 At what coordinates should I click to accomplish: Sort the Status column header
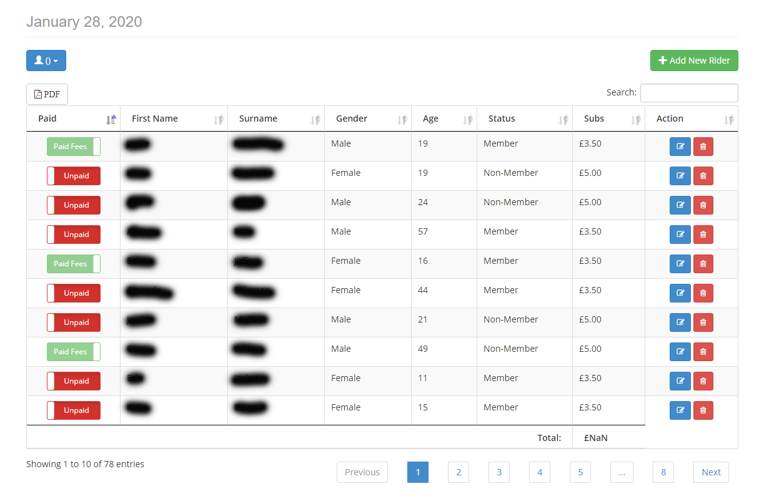pyautogui.click(x=562, y=119)
